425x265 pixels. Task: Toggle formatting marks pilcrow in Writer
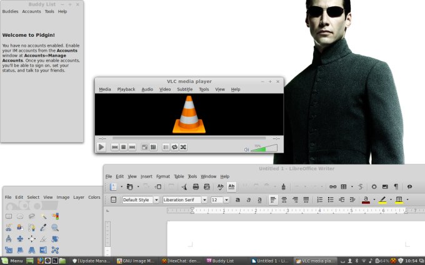point(396,186)
